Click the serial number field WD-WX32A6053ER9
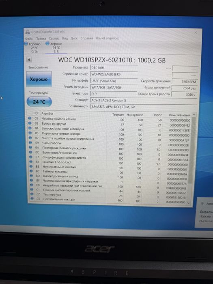The image size is (213, 284). [x=114, y=74]
